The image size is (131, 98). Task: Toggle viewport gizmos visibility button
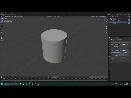tap(94, 16)
